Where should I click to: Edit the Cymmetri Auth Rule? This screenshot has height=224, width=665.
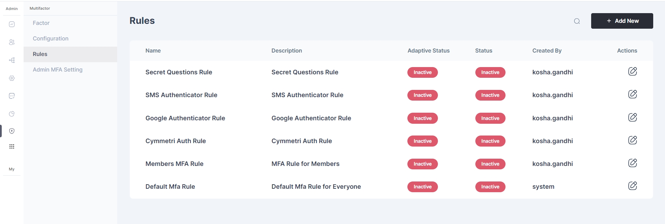point(632,140)
